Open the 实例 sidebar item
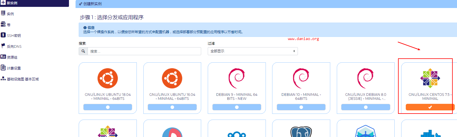This screenshot has height=137, width=457. click(x=10, y=14)
